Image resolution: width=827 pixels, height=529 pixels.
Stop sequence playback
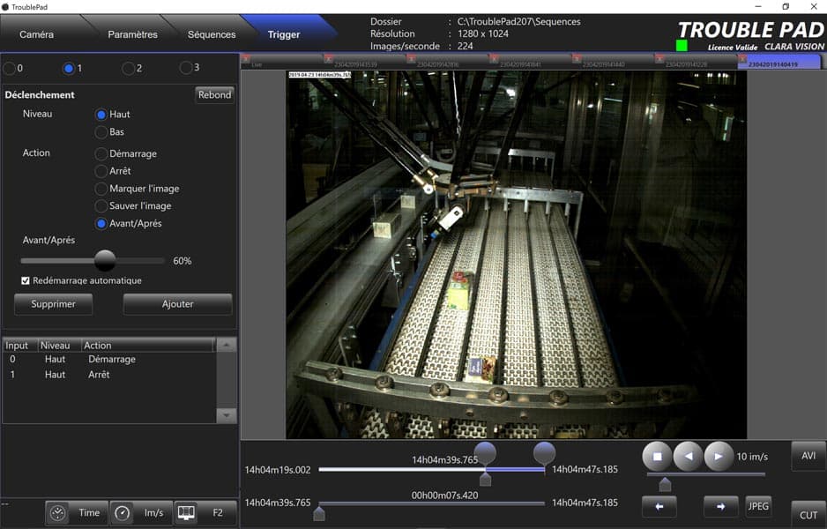pos(657,457)
